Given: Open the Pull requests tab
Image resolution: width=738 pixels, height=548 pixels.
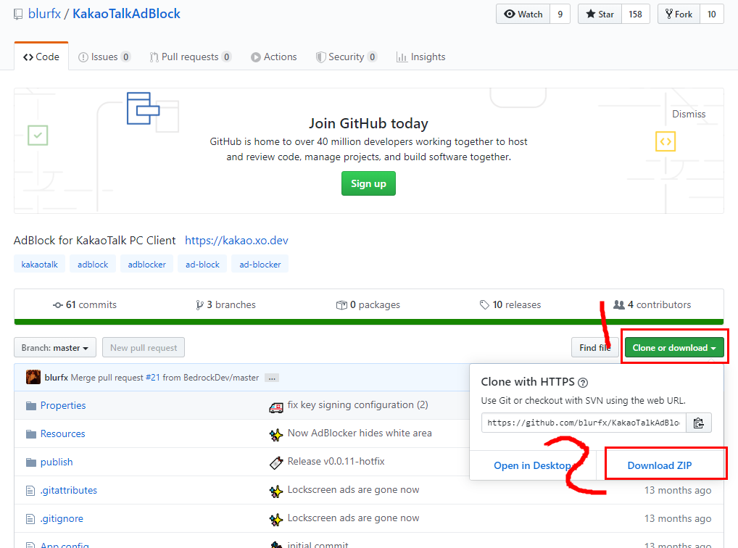Looking at the screenshot, I should click(190, 57).
